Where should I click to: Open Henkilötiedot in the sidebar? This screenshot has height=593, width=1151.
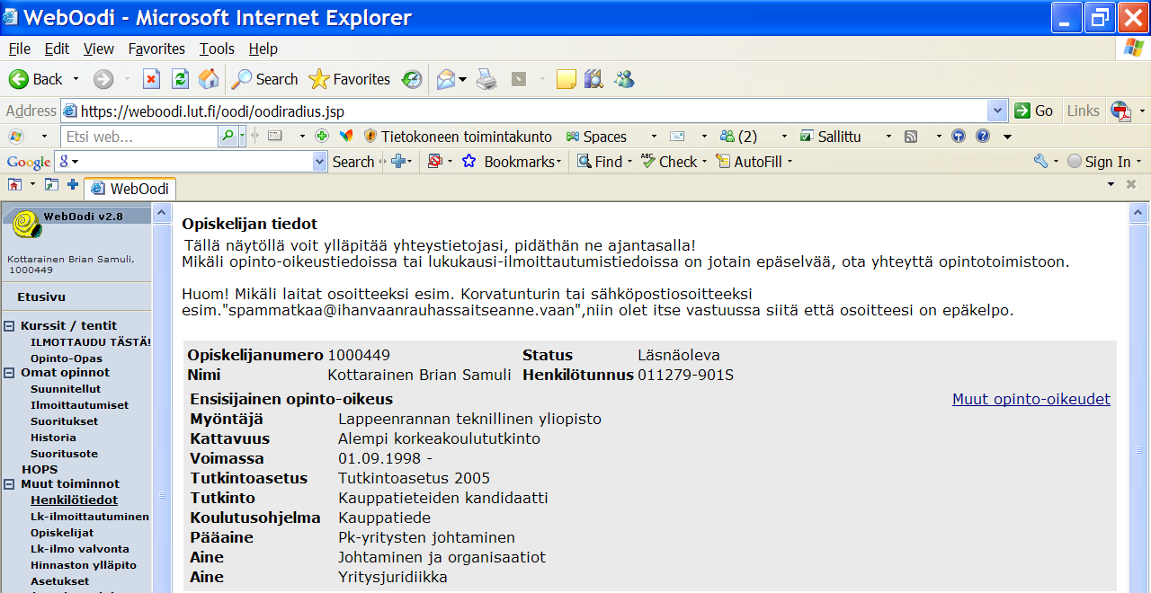(75, 500)
